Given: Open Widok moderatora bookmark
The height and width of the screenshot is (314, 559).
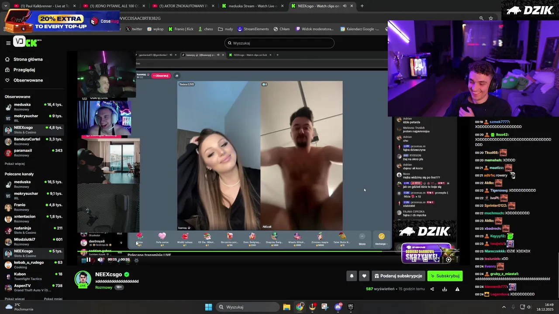Looking at the screenshot, I should tap(314, 29).
